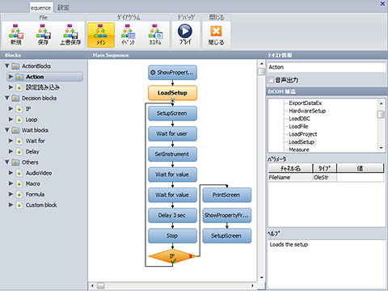Select the Formula block icon

click(19, 194)
